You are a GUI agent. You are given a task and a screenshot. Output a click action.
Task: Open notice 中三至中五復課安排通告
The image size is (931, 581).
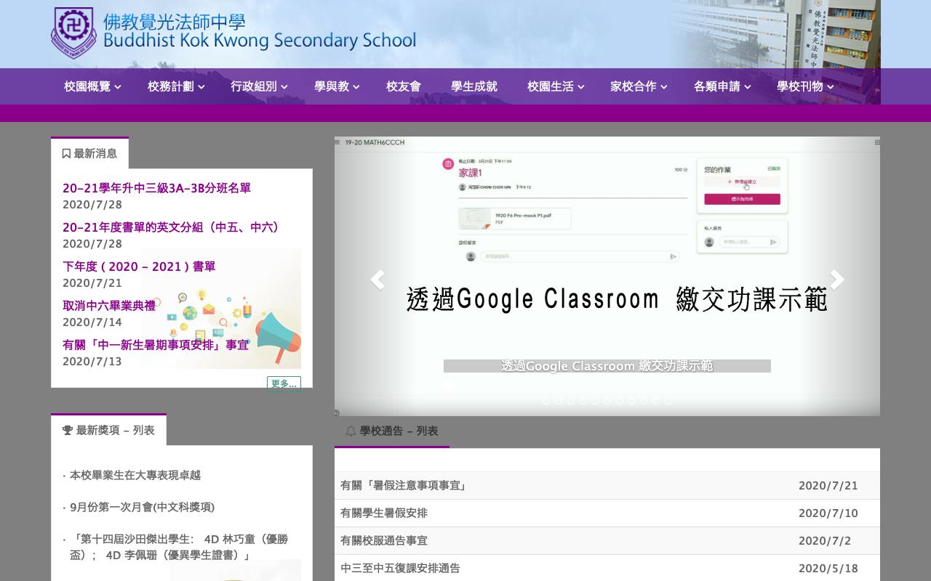(x=400, y=569)
